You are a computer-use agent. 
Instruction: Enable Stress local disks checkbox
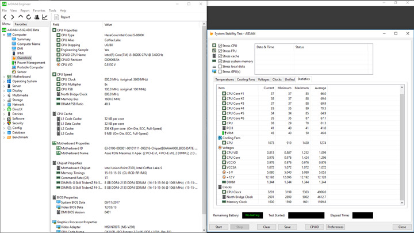pos(220,66)
